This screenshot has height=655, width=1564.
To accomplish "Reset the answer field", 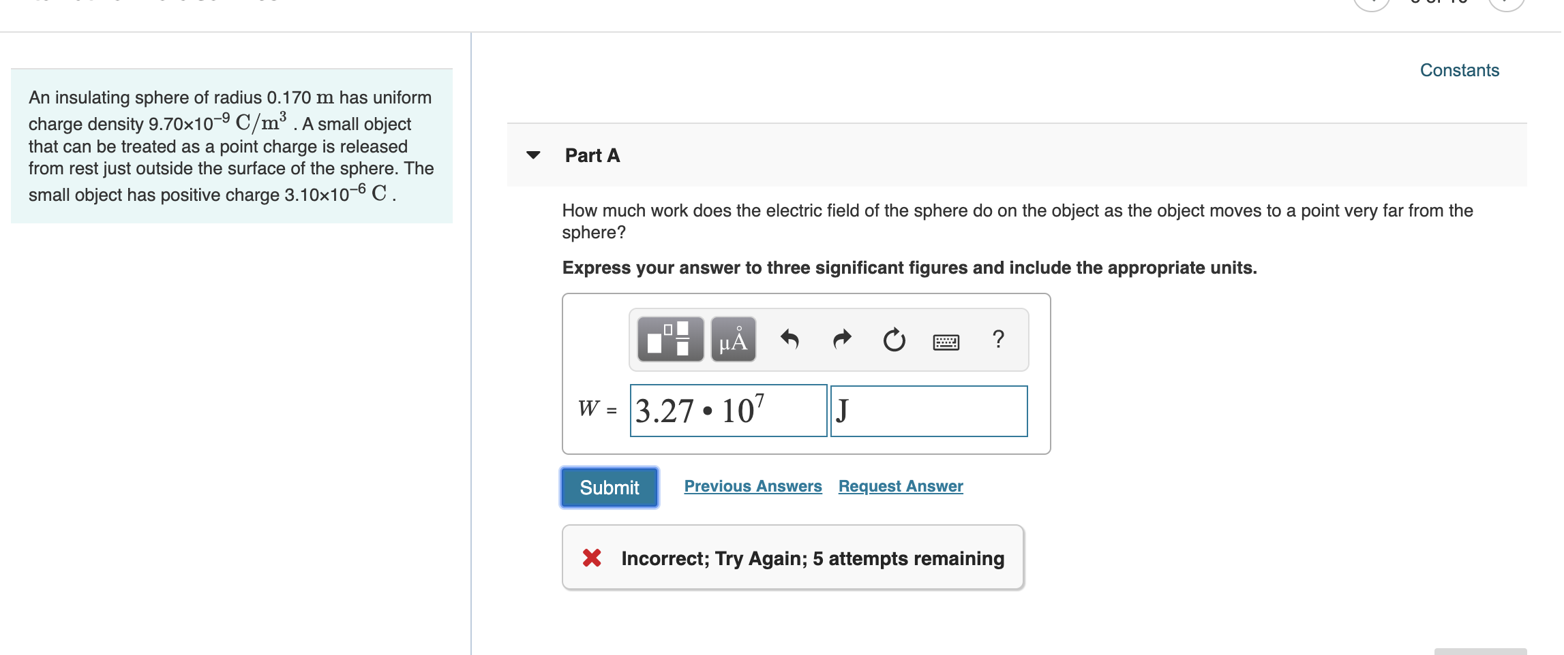I will pos(894,339).
